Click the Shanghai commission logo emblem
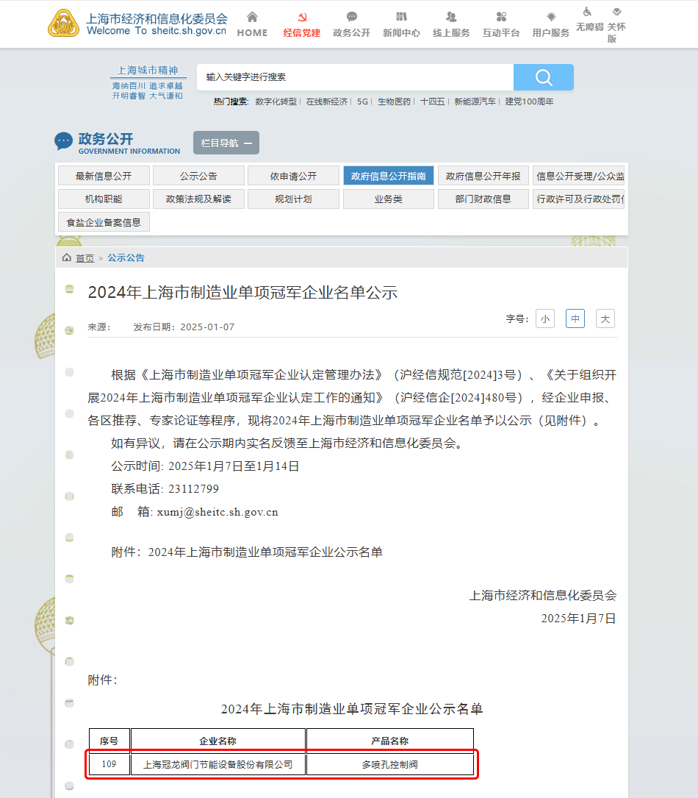Image resolution: width=698 pixels, height=798 pixels. pyautogui.click(x=63, y=24)
